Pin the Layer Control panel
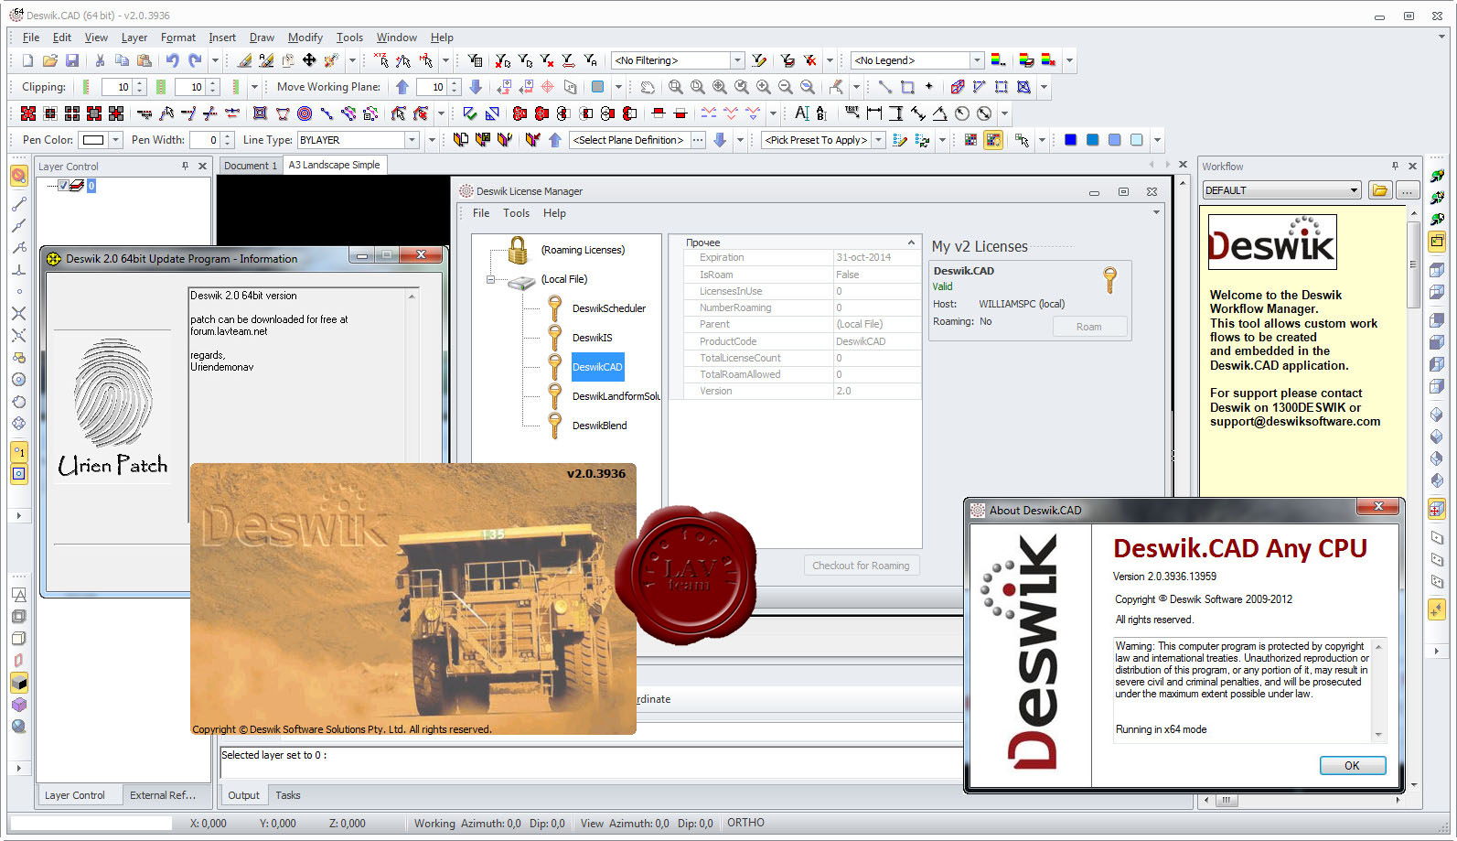The image size is (1457, 841). (185, 166)
